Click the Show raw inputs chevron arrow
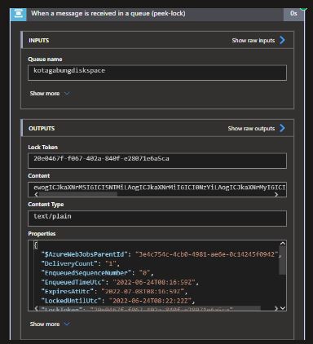This screenshot has width=313, height=344. [x=283, y=40]
